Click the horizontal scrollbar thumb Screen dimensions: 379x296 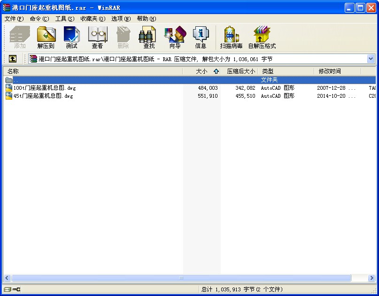tap(181, 278)
